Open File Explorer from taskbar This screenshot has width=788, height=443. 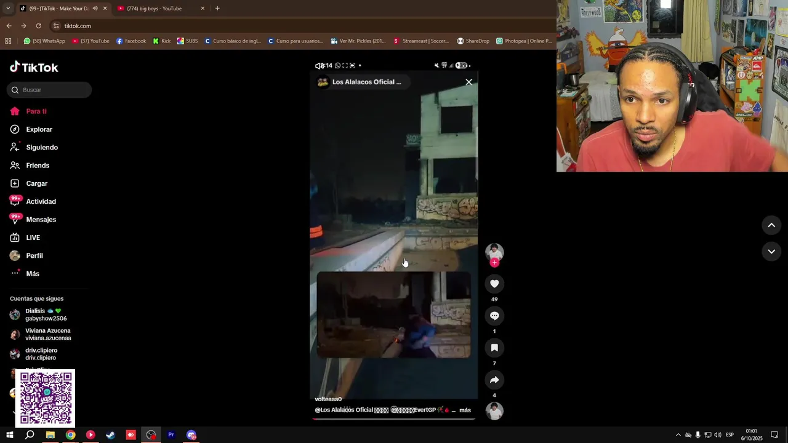[x=50, y=435]
